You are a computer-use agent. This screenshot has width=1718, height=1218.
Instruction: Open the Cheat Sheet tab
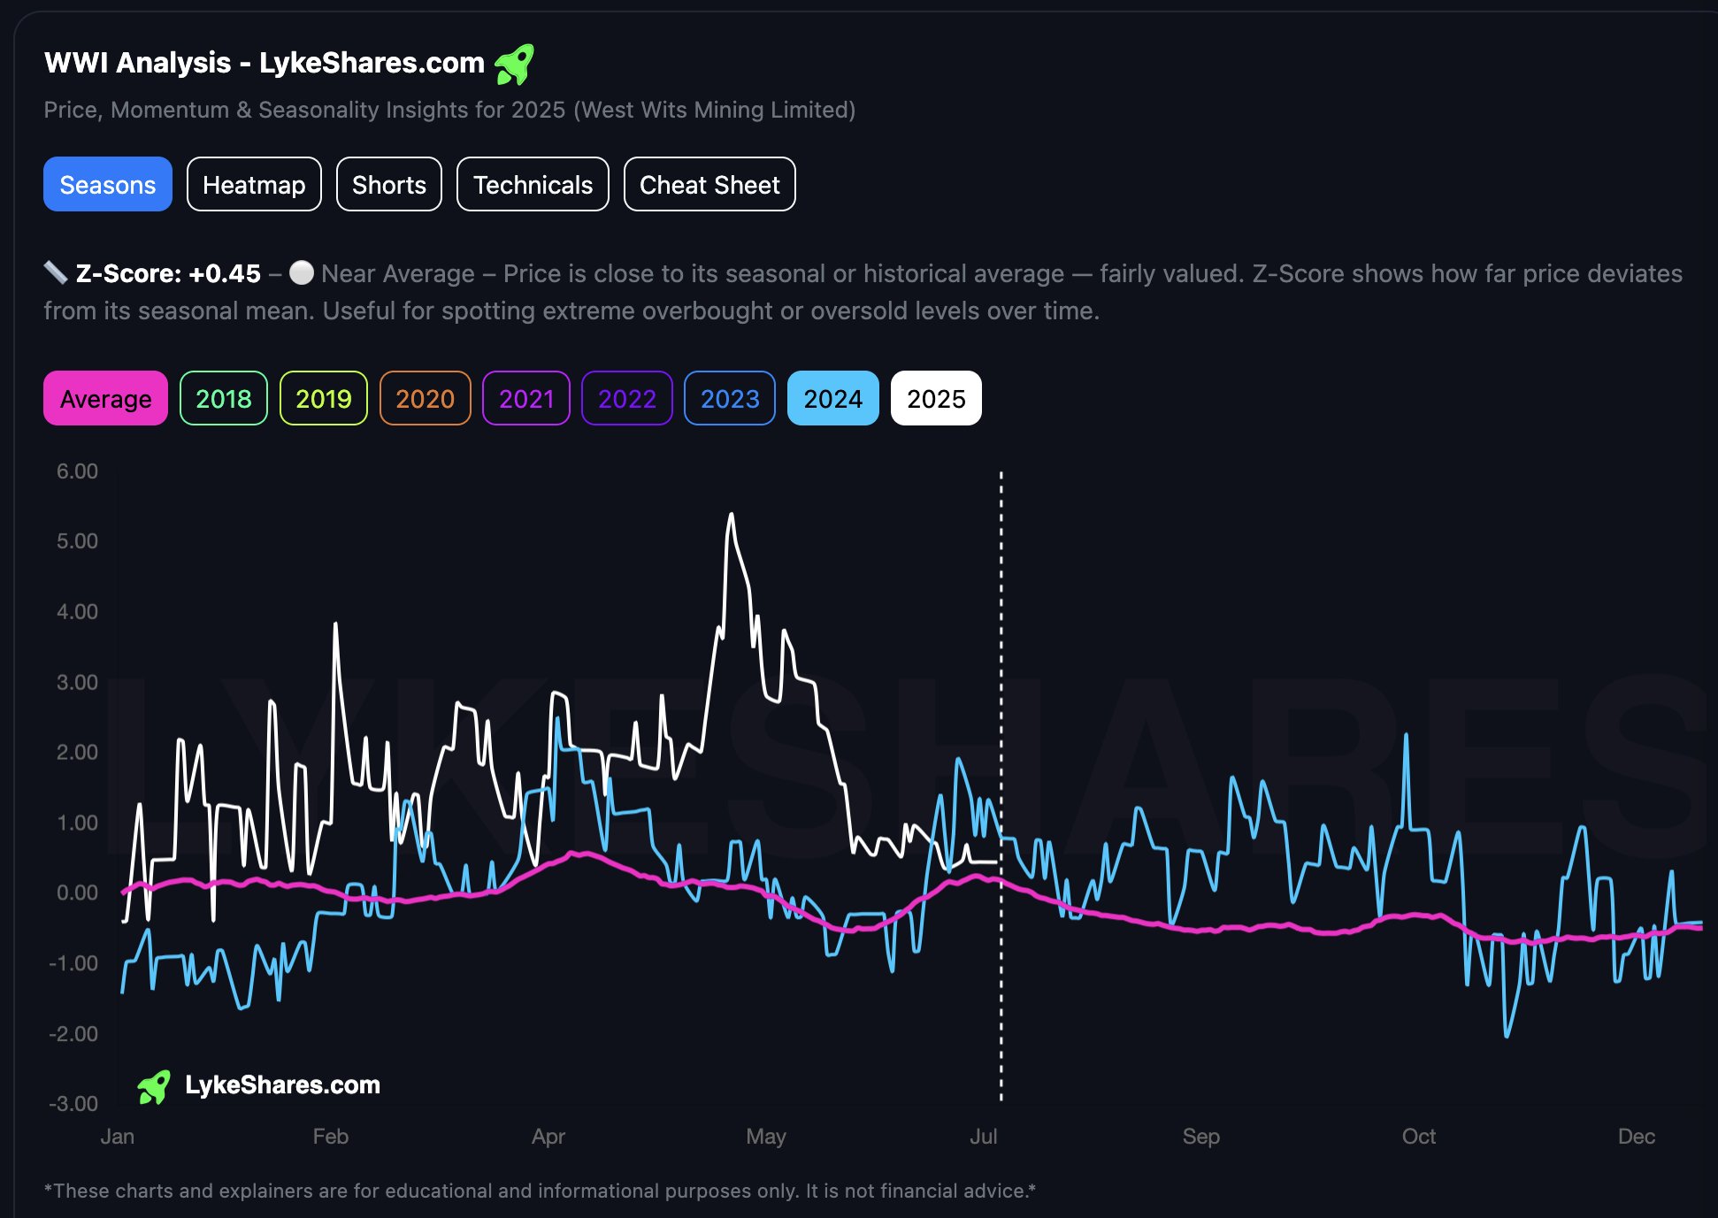click(x=709, y=184)
